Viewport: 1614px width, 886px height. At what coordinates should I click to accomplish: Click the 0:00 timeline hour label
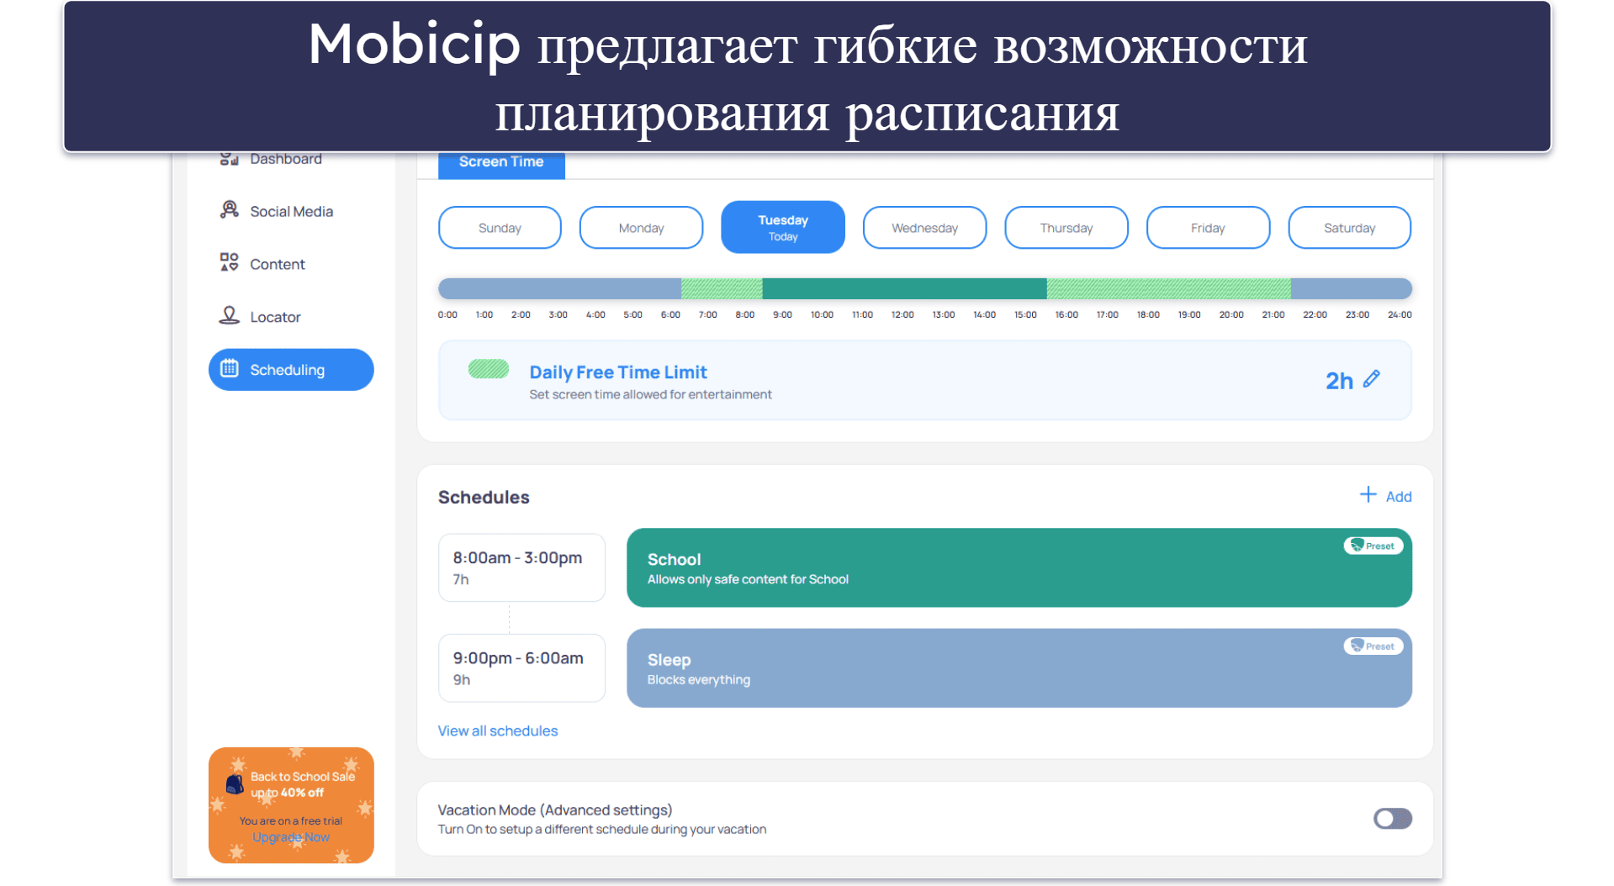[447, 314]
